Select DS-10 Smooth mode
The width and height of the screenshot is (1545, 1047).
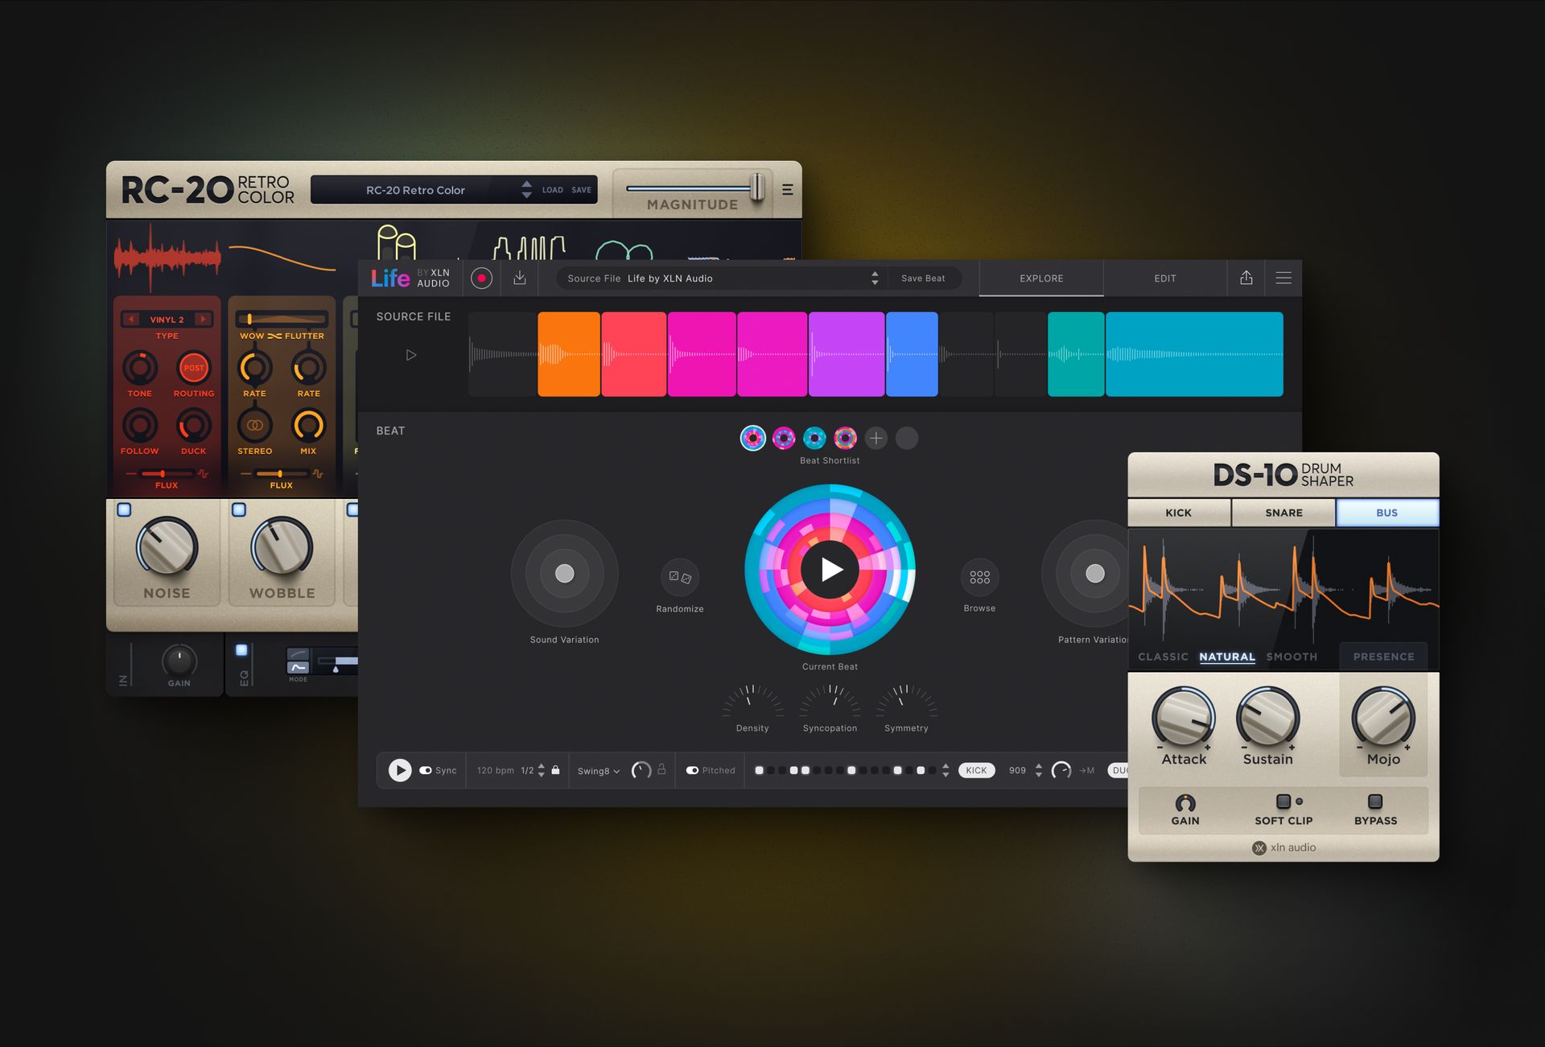1292,657
